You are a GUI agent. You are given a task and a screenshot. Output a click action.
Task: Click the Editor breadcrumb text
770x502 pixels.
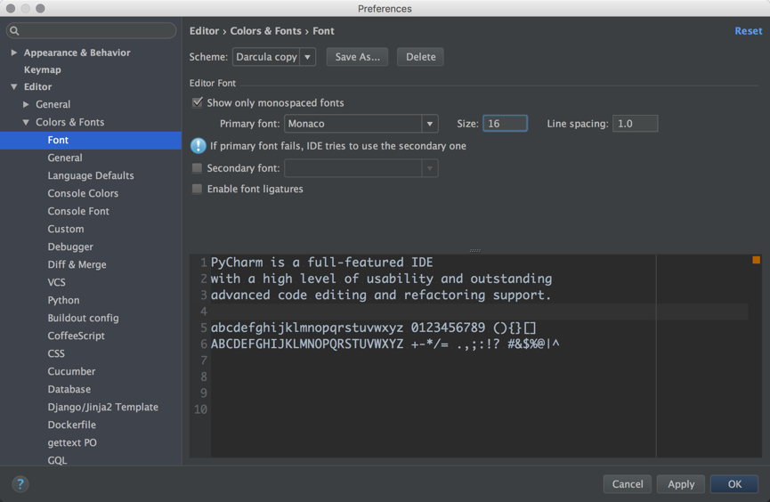click(x=204, y=31)
